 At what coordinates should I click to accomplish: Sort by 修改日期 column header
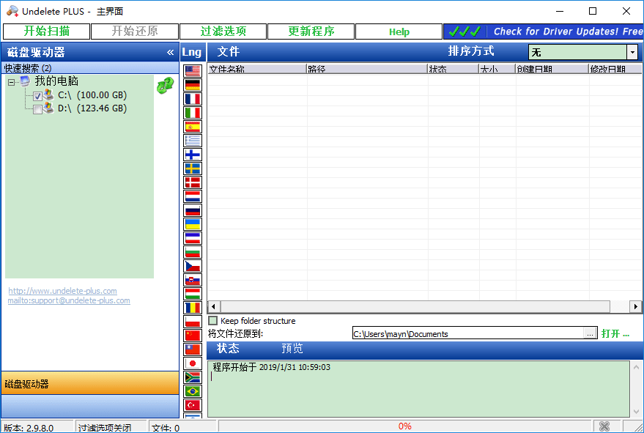click(615, 69)
